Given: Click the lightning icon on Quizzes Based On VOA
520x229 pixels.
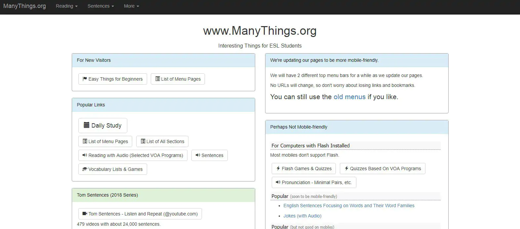Looking at the screenshot, I should click(x=346, y=169).
